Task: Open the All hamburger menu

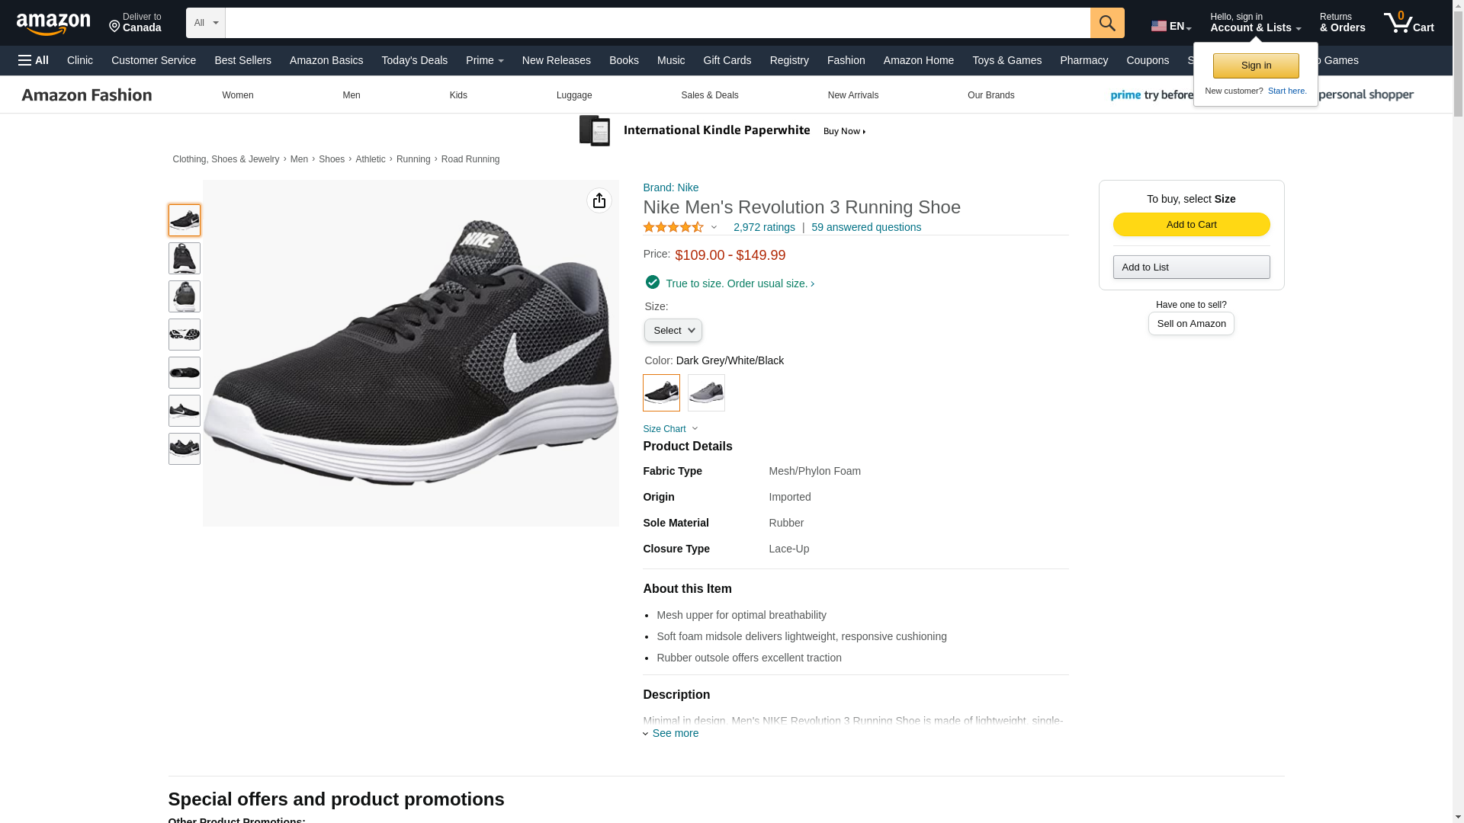Action: point(34,60)
